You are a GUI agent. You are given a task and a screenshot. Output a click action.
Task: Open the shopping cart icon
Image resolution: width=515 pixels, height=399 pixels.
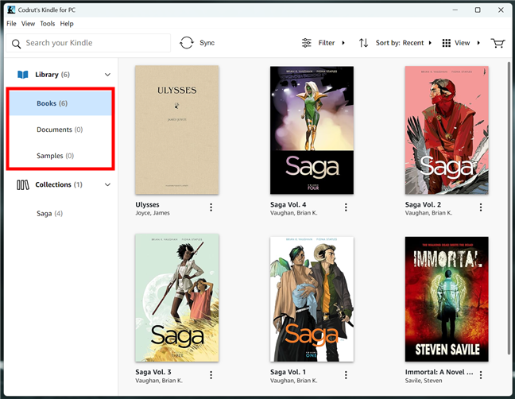[498, 43]
